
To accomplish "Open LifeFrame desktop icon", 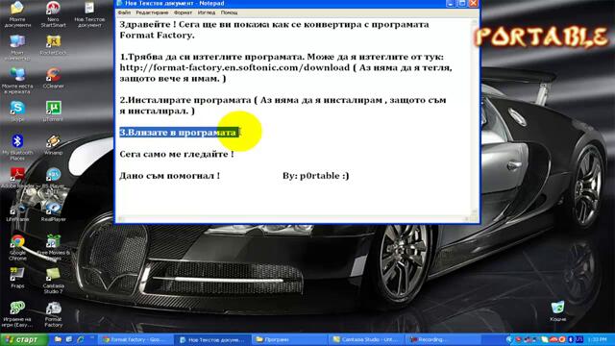I will 17,211.
